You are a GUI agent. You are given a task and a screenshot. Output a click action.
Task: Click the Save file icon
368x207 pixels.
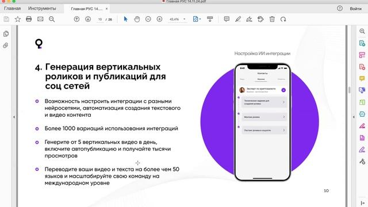[6, 19]
